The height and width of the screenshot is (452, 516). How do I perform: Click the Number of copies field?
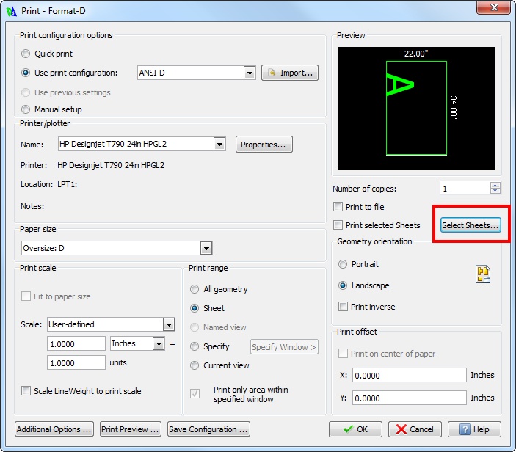(465, 189)
